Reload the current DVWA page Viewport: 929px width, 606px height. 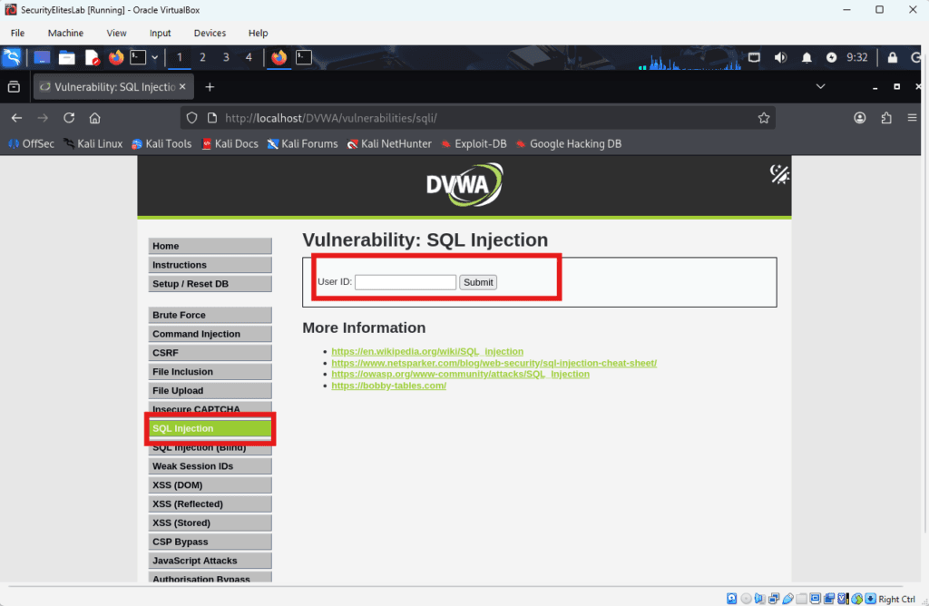click(69, 117)
